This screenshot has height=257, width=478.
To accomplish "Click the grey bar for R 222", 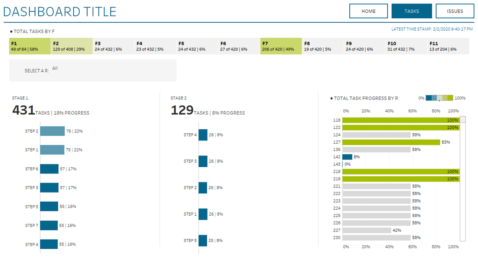I will tap(376, 193).
